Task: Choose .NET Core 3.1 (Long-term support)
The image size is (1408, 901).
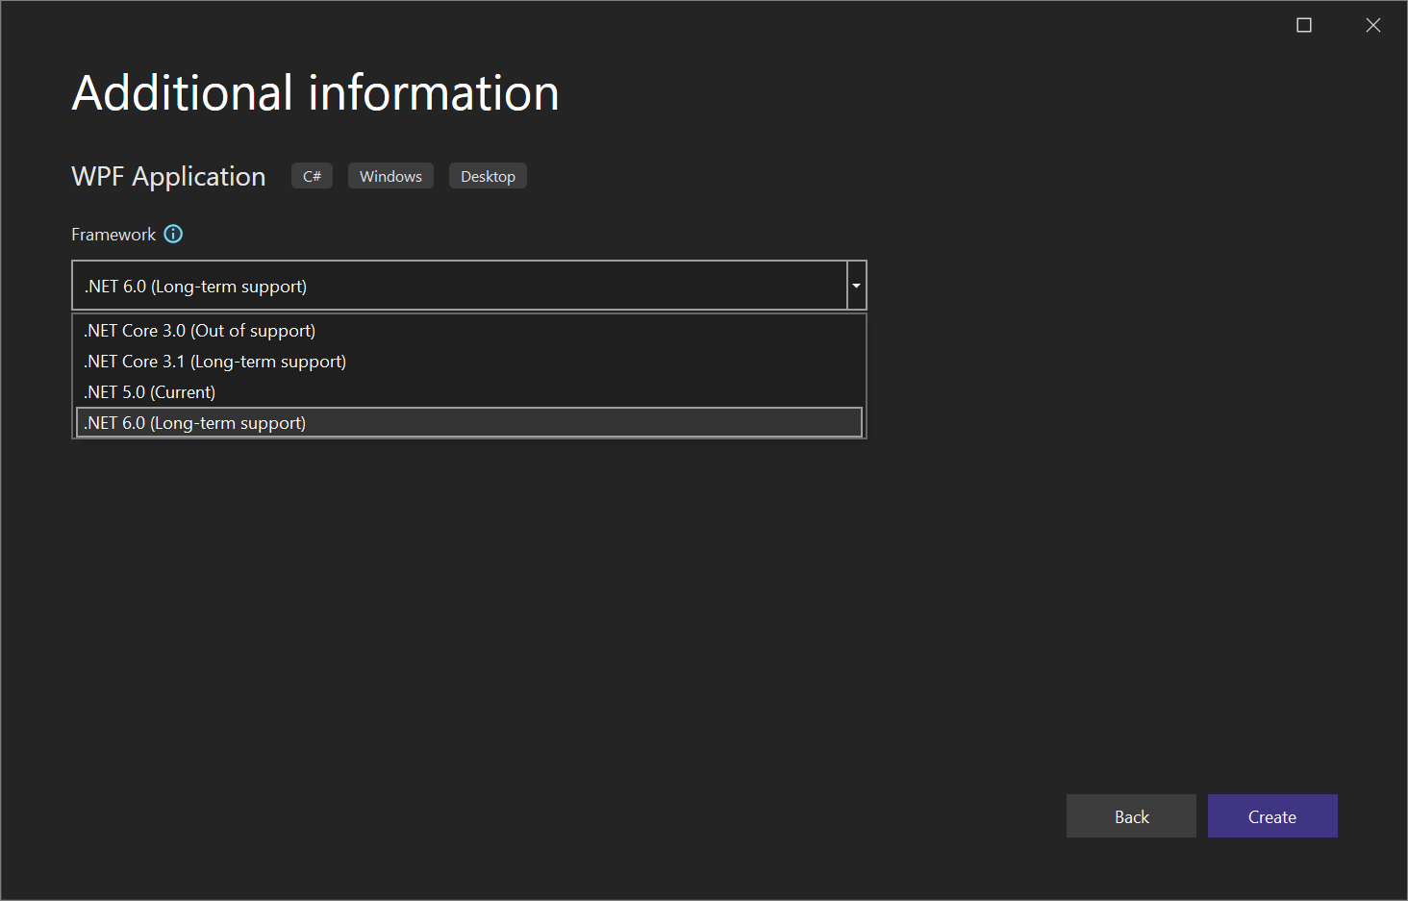Action: (x=469, y=362)
